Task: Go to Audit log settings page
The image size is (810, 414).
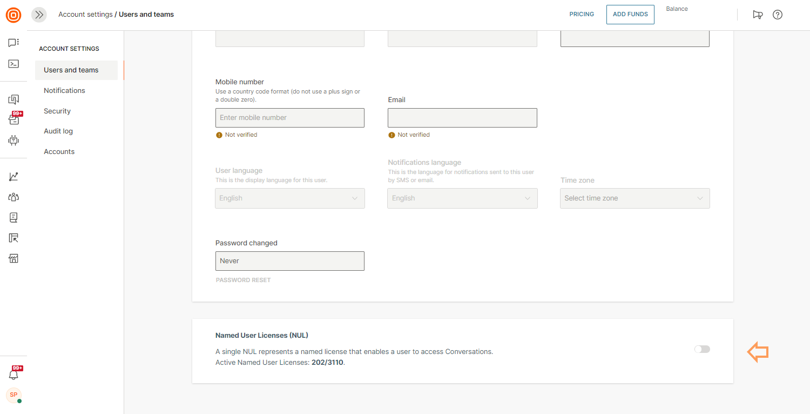Action: tap(58, 131)
